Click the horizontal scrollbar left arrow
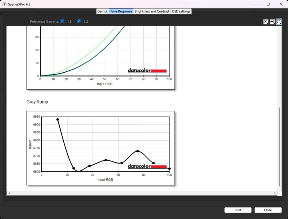 pyautogui.click(x=9, y=193)
